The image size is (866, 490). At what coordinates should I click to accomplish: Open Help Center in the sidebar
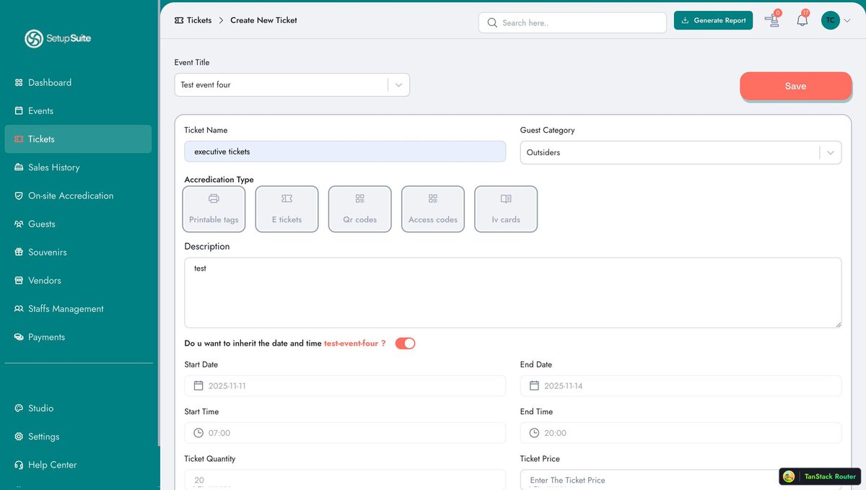(x=78, y=465)
